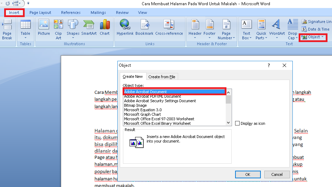Add a Bookmark from Links group
The height and width of the screenshot is (187, 332).
[144, 28]
